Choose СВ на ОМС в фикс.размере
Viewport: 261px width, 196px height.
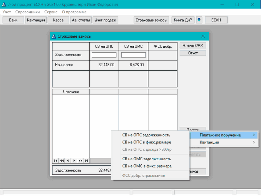(x=146, y=166)
